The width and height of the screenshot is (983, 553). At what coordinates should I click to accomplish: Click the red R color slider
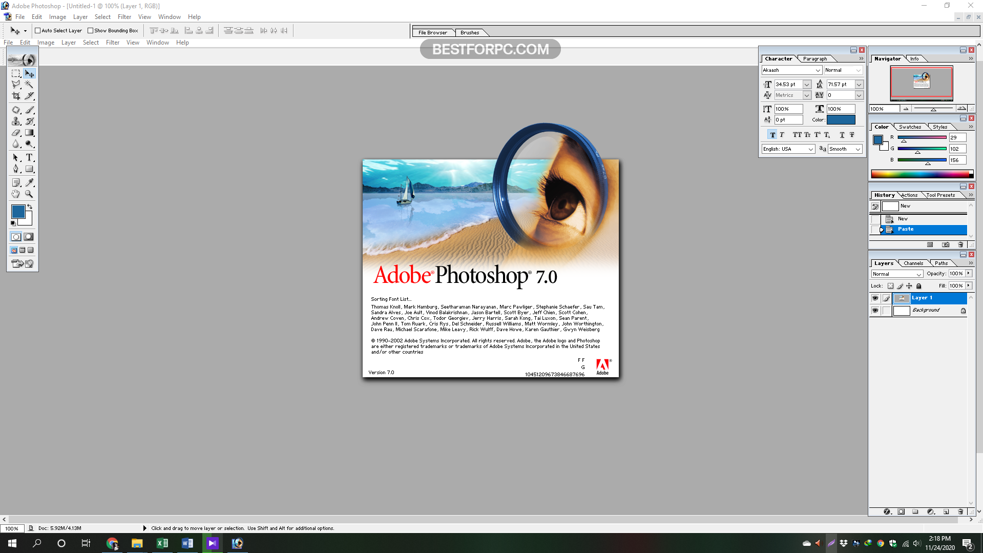(x=922, y=138)
